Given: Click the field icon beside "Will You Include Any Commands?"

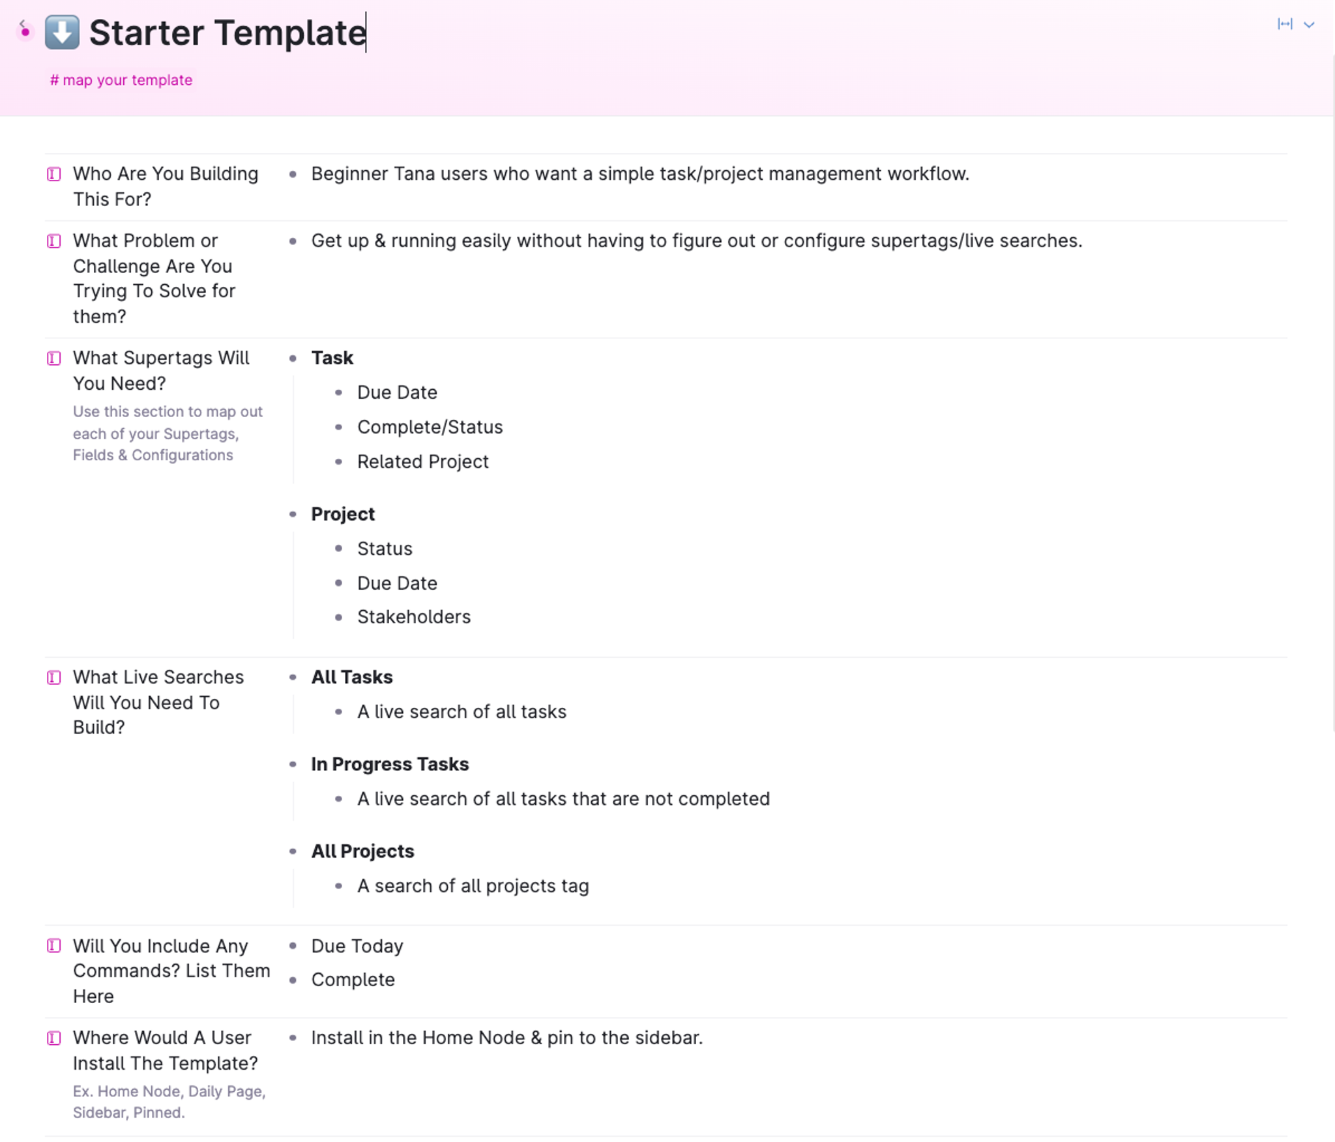Looking at the screenshot, I should click(53, 946).
